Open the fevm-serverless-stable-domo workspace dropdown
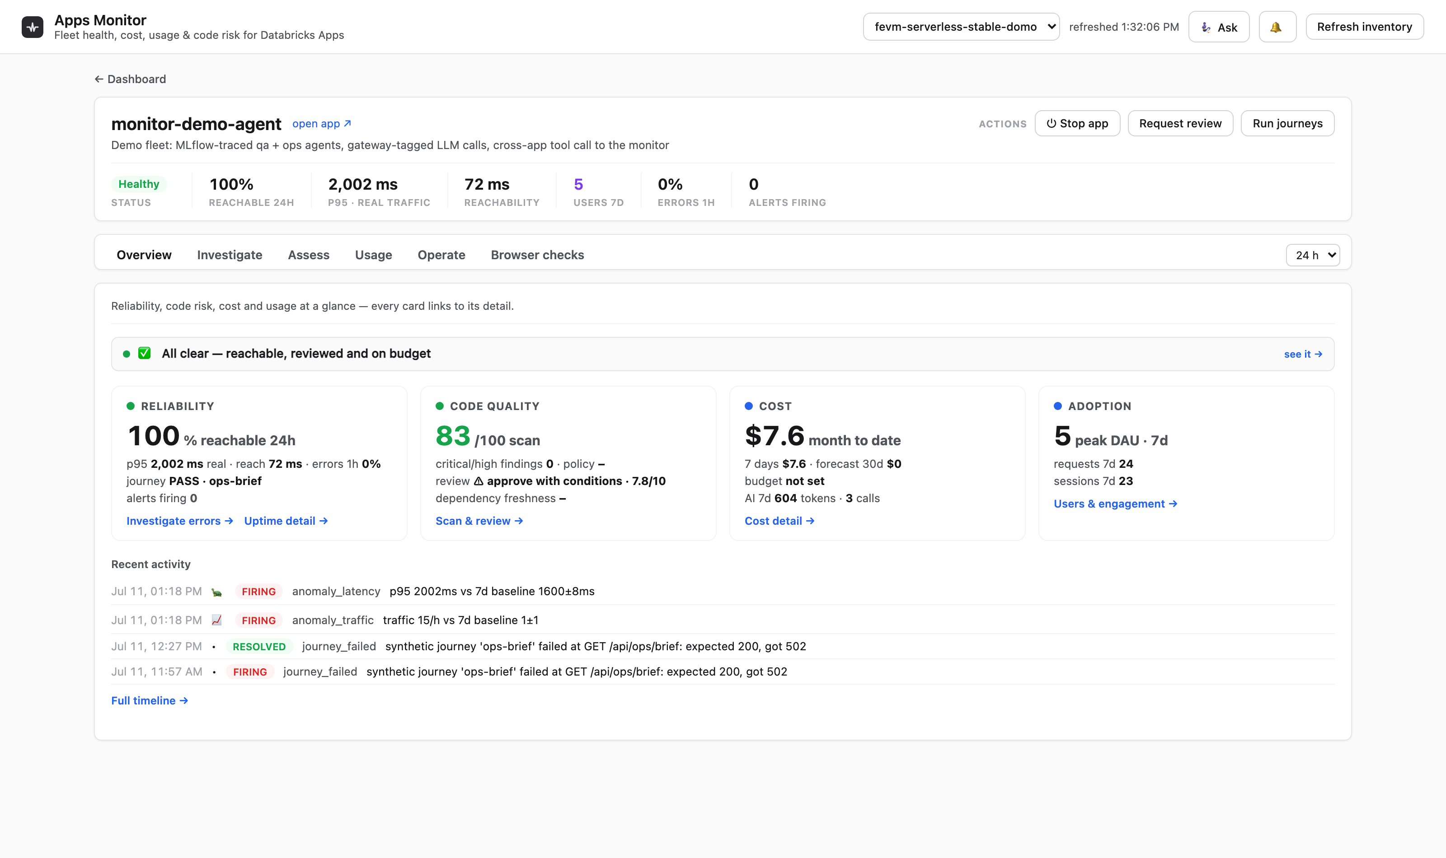This screenshot has height=858, width=1446. pos(961,27)
